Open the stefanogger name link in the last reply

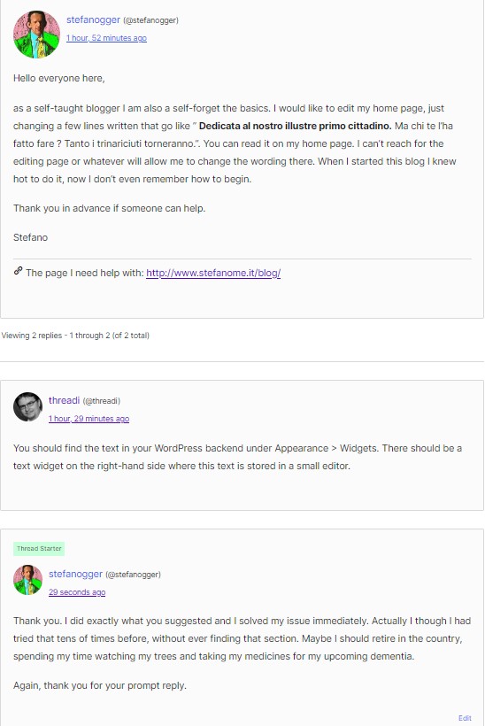coord(75,574)
